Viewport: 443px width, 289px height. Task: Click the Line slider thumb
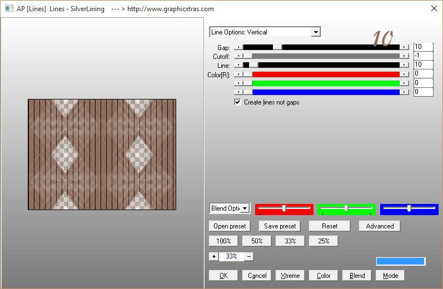point(253,65)
